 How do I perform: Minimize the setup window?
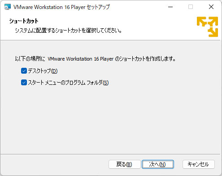coord(170,7)
